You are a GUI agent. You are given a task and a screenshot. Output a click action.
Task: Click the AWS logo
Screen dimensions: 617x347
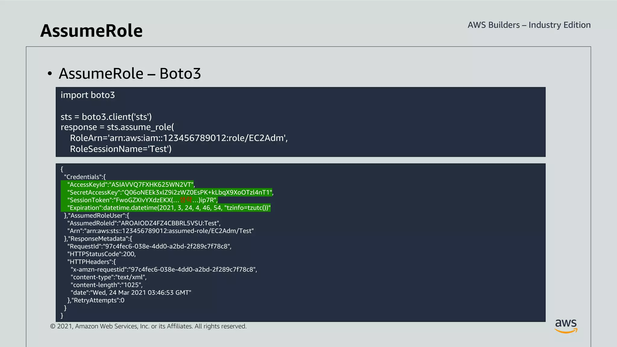tap(566, 326)
